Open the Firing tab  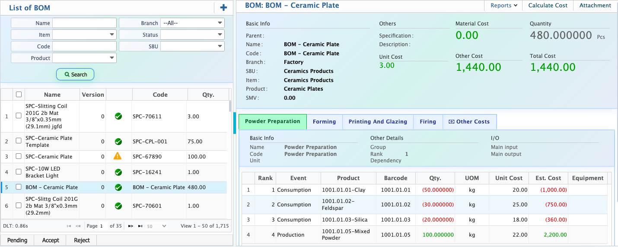[x=428, y=122]
